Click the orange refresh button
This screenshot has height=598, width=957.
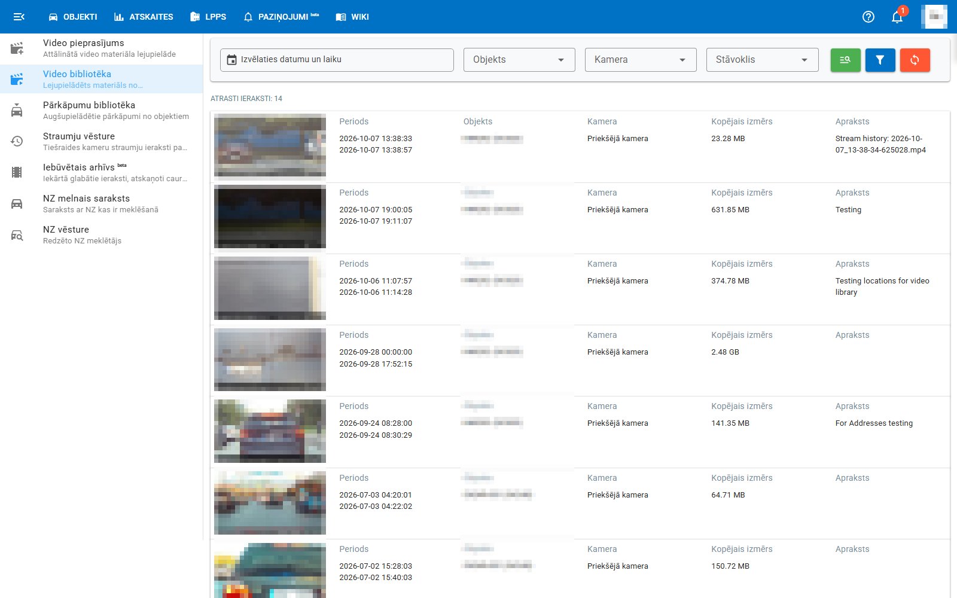pyautogui.click(x=915, y=60)
